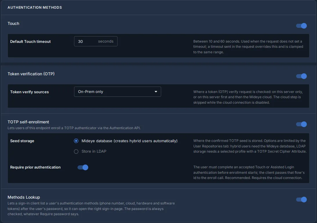Click the 'Lets a sign-in client list' description

pyautogui.click(x=91, y=209)
